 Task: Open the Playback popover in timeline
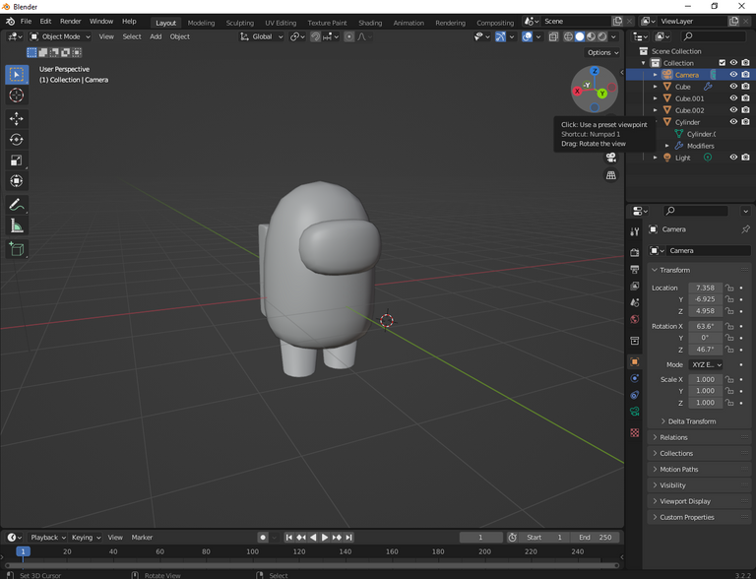point(47,537)
